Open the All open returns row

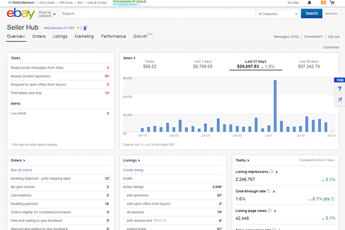click(60, 187)
